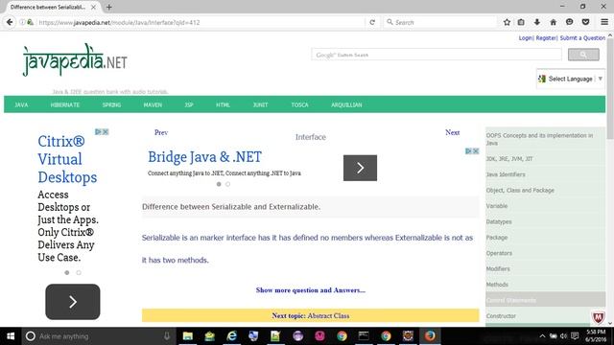
Task: Open the downloads arrow icon
Action: pos(537,22)
